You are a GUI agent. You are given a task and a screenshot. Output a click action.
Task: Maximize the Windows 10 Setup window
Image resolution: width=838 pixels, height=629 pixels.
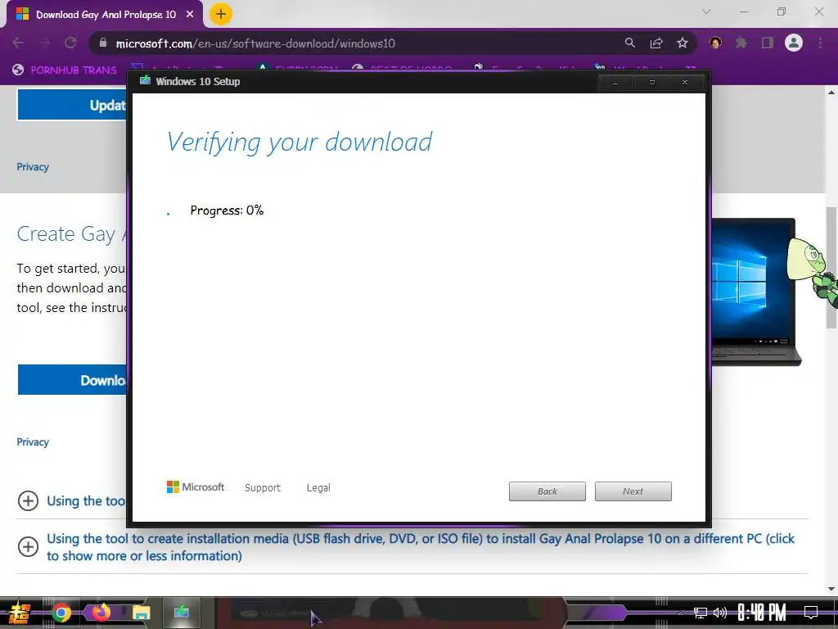[x=651, y=83]
